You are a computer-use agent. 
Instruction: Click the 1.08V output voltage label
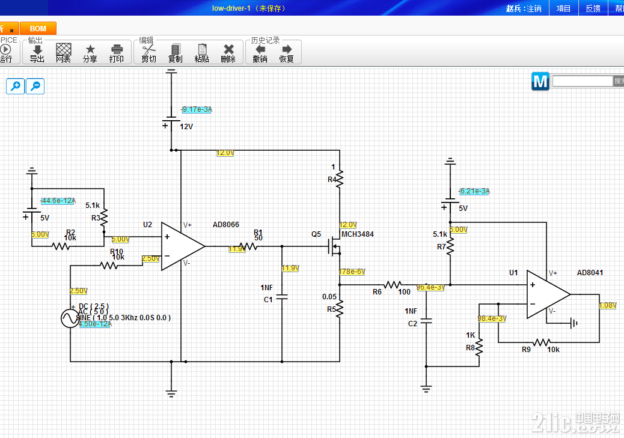pos(608,306)
